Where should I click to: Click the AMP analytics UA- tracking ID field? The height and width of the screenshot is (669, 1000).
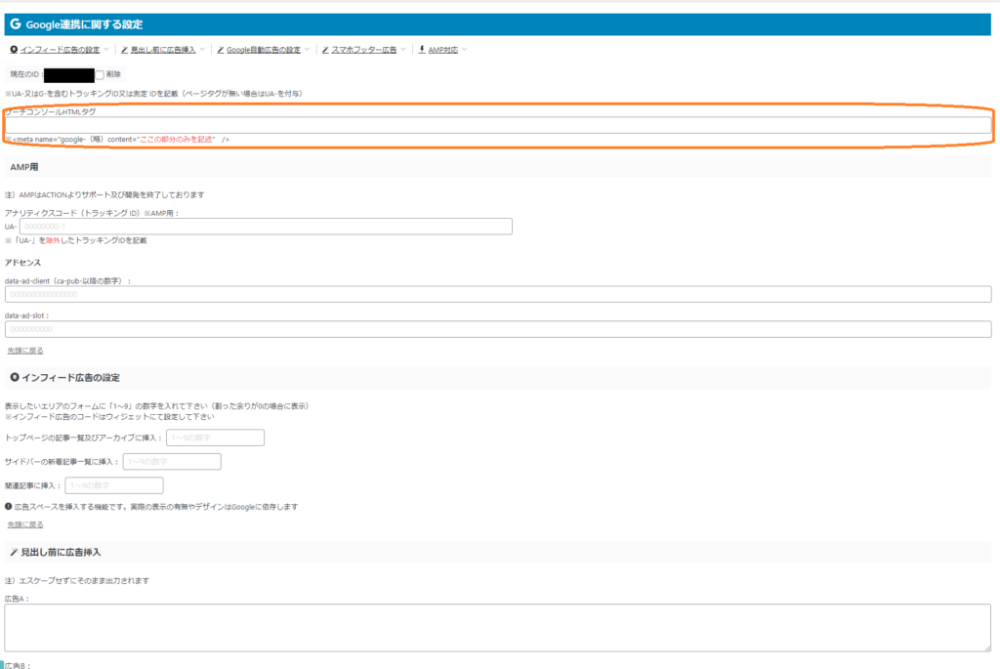[x=266, y=227]
